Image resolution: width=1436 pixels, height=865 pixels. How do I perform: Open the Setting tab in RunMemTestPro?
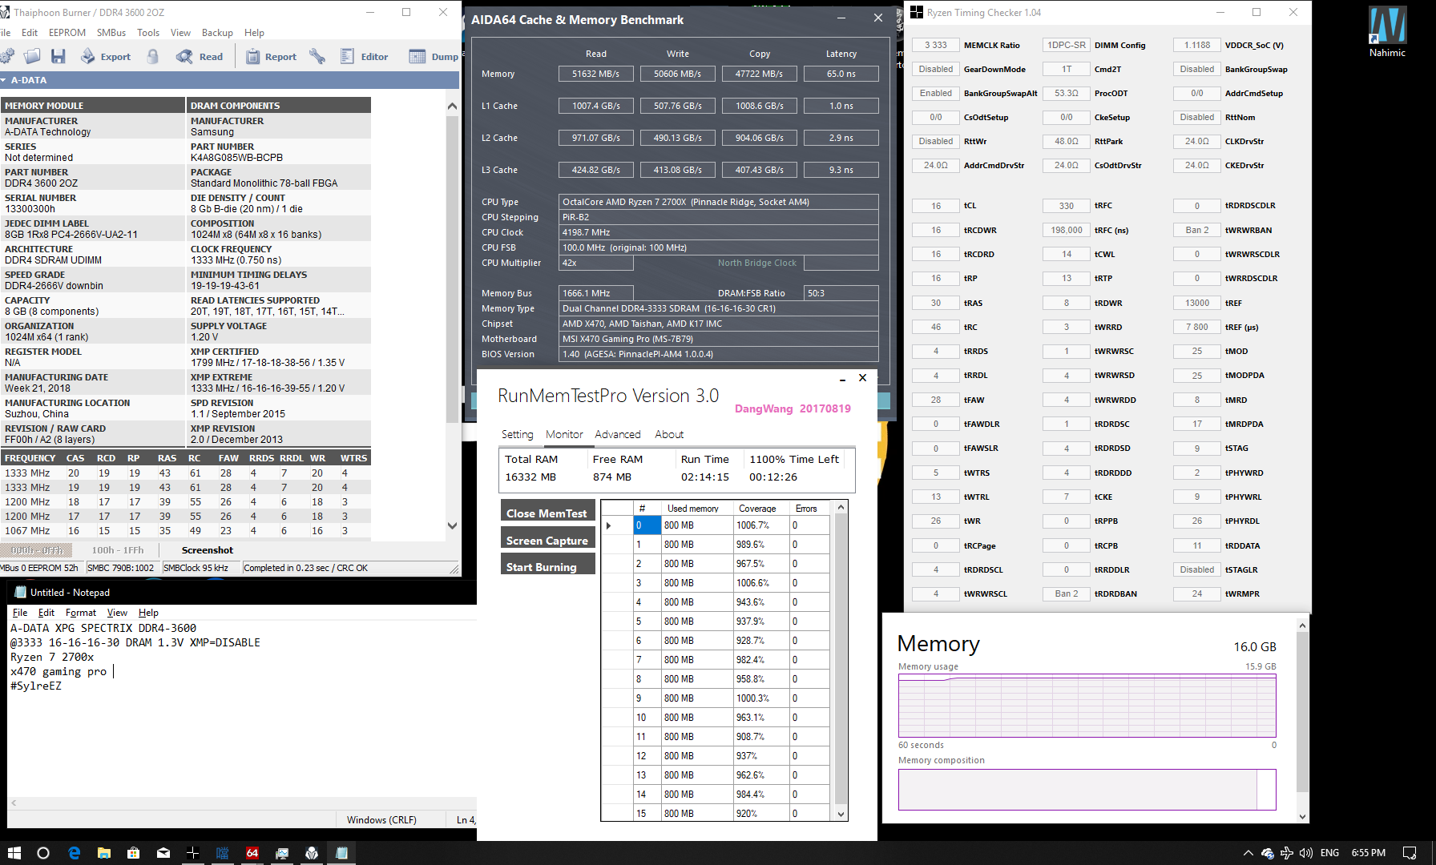[517, 434]
